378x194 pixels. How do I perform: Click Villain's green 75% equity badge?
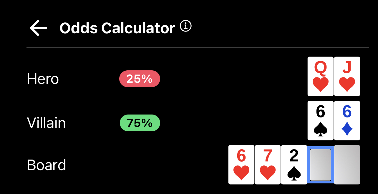[140, 123]
